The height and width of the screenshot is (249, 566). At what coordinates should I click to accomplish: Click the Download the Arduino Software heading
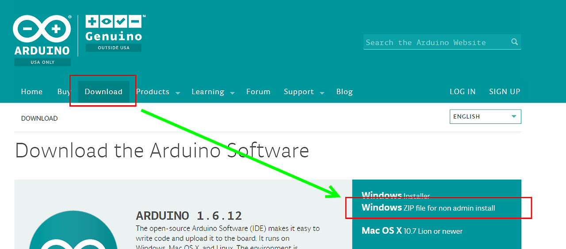click(x=162, y=150)
